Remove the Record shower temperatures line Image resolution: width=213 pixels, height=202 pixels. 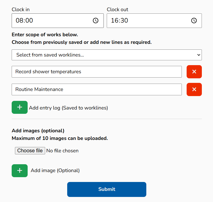(x=194, y=72)
